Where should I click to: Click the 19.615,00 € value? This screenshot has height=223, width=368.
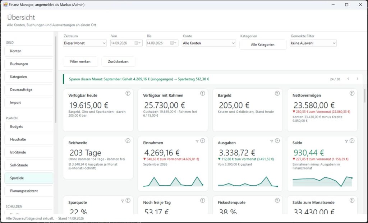coord(89,105)
